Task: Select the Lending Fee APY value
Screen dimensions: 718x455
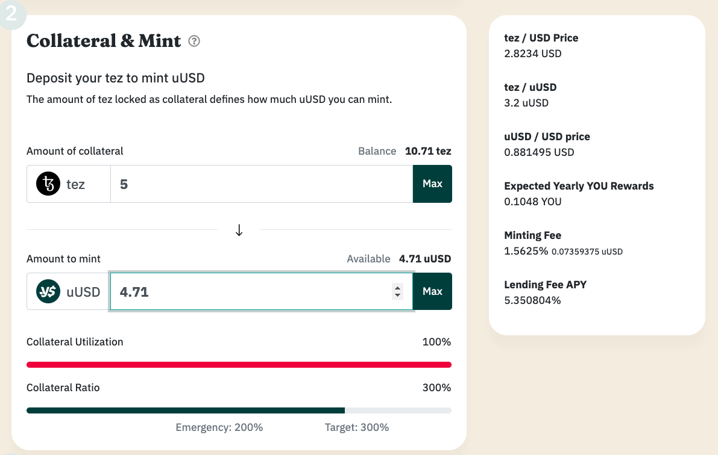Action: tap(532, 300)
